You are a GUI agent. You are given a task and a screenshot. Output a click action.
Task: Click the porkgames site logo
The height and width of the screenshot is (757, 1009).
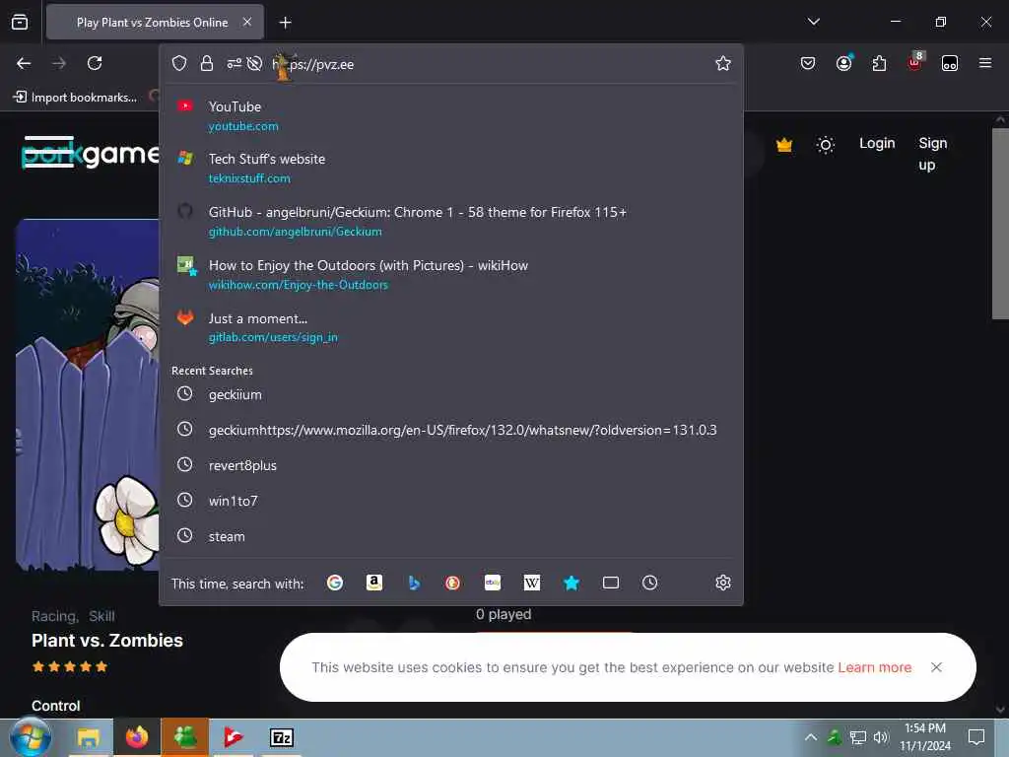[x=90, y=153]
